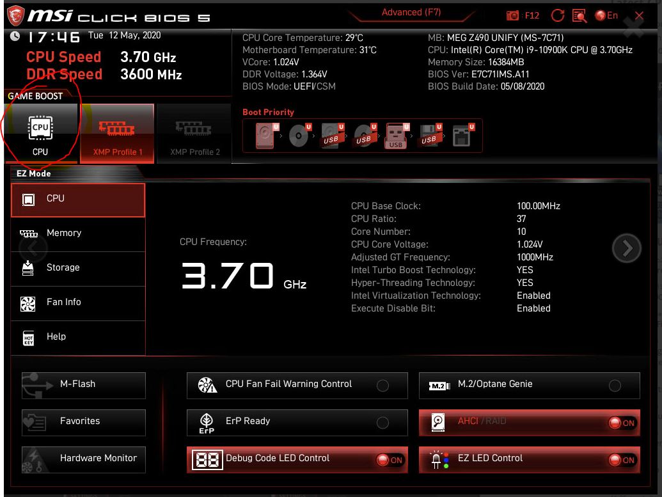Click the 17:46 system time
662x497 pixels.
coord(54,37)
